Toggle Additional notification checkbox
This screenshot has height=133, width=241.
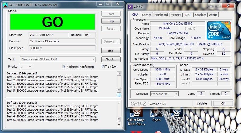point(64,67)
